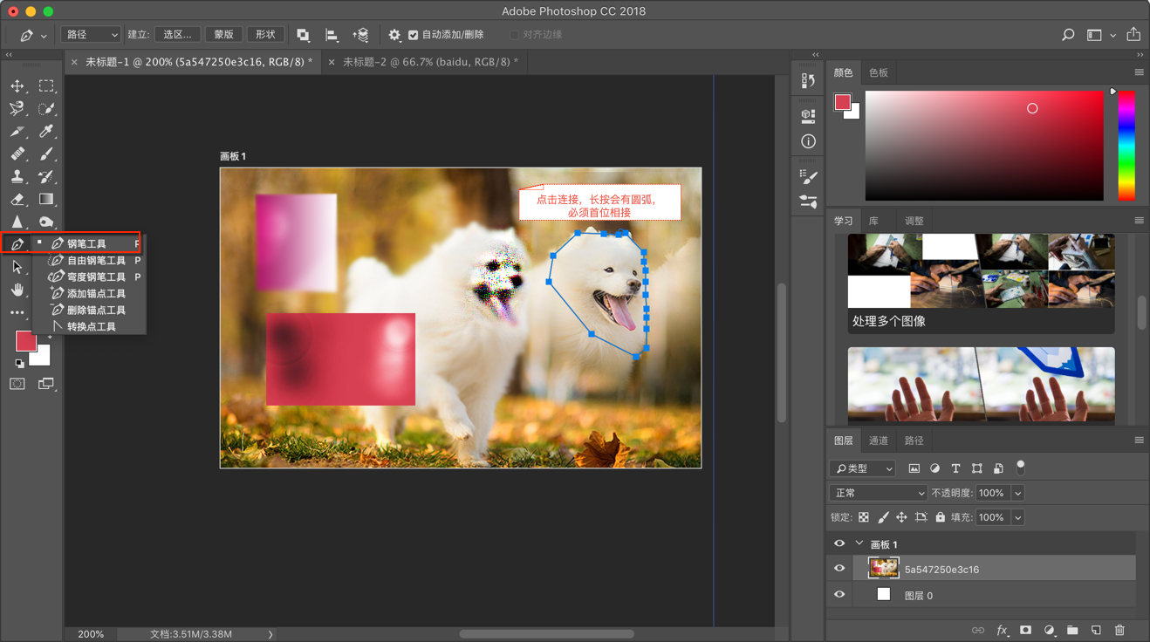Click the 形状 button
Screen dimensions: 1150x642
(265, 35)
